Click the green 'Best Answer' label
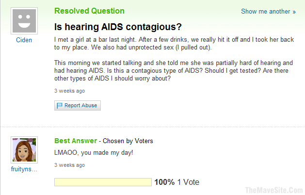 pyautogui.click(x=75, y=141)
